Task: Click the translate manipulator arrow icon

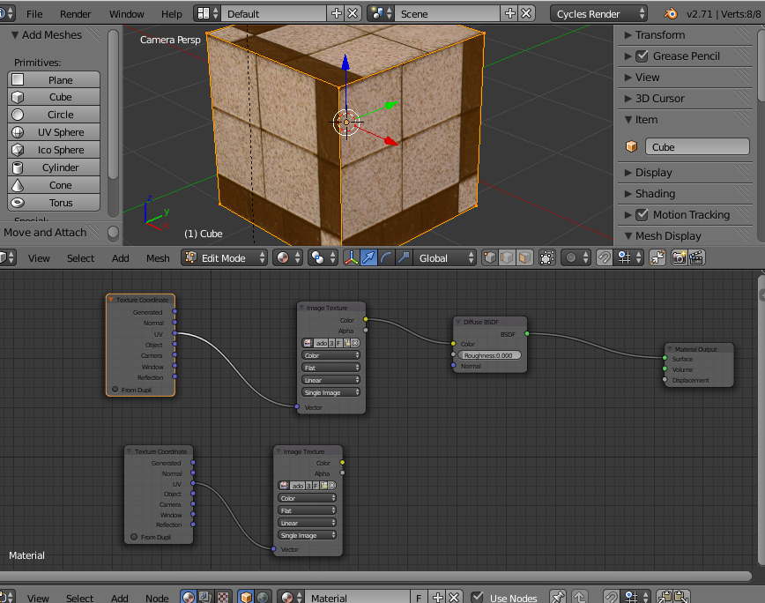Action: point(368,258)
